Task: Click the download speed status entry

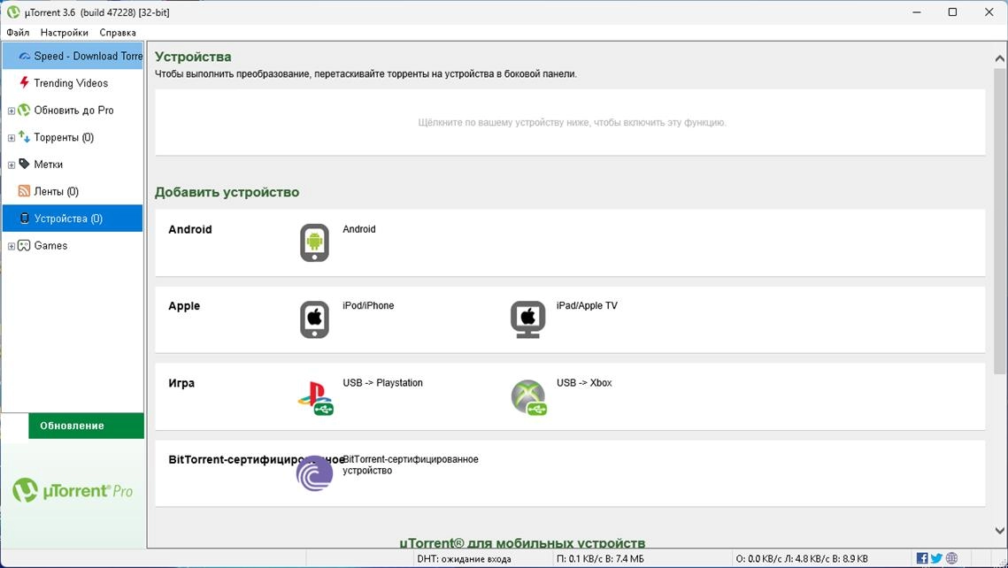Action: (x=600, y=558)
